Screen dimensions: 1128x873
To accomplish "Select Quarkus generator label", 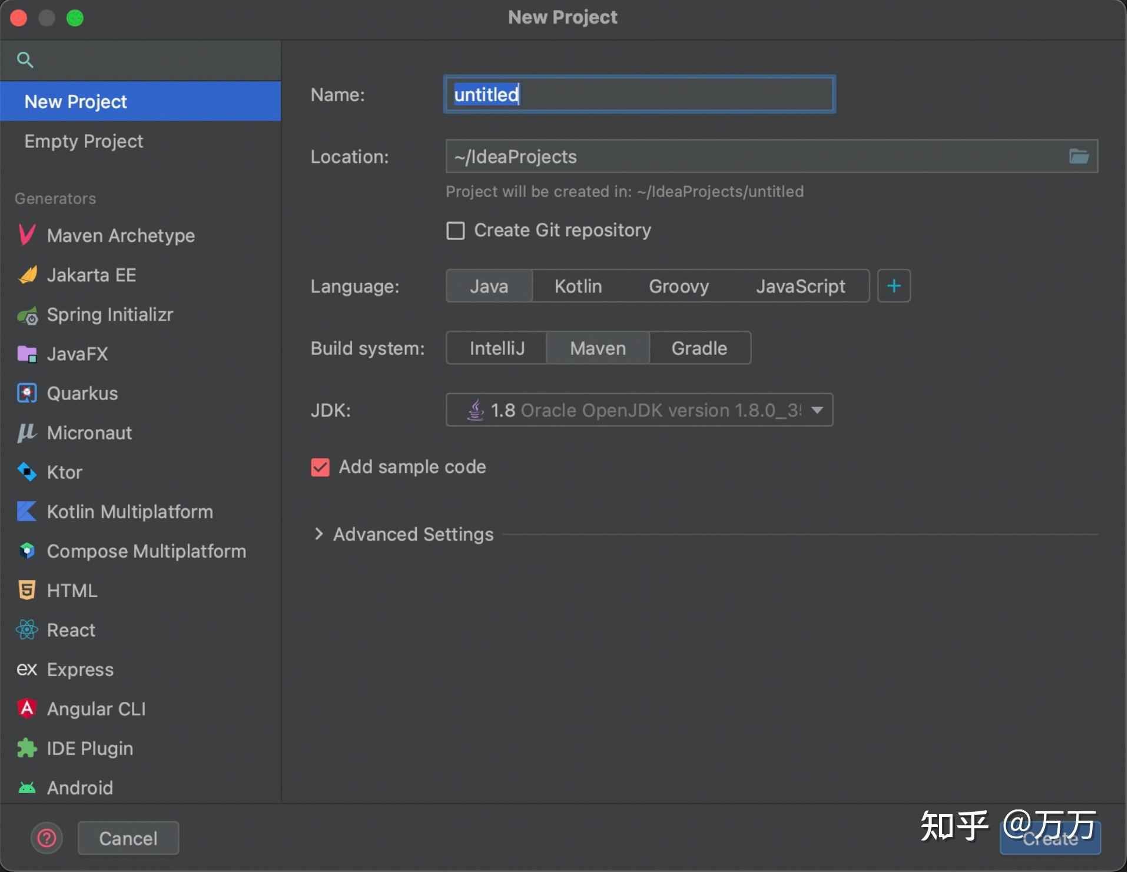I will 82,394.
